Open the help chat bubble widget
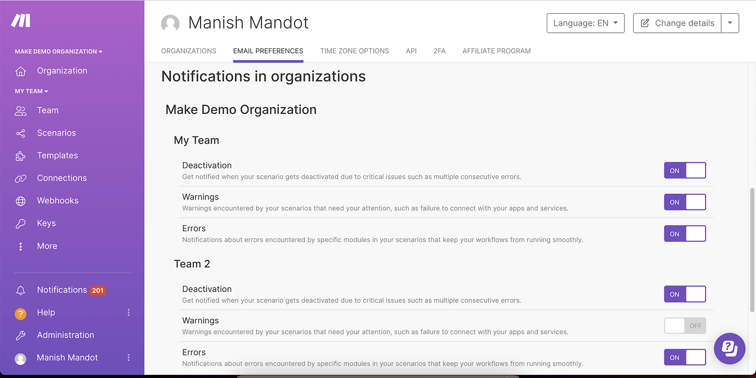 730,348
